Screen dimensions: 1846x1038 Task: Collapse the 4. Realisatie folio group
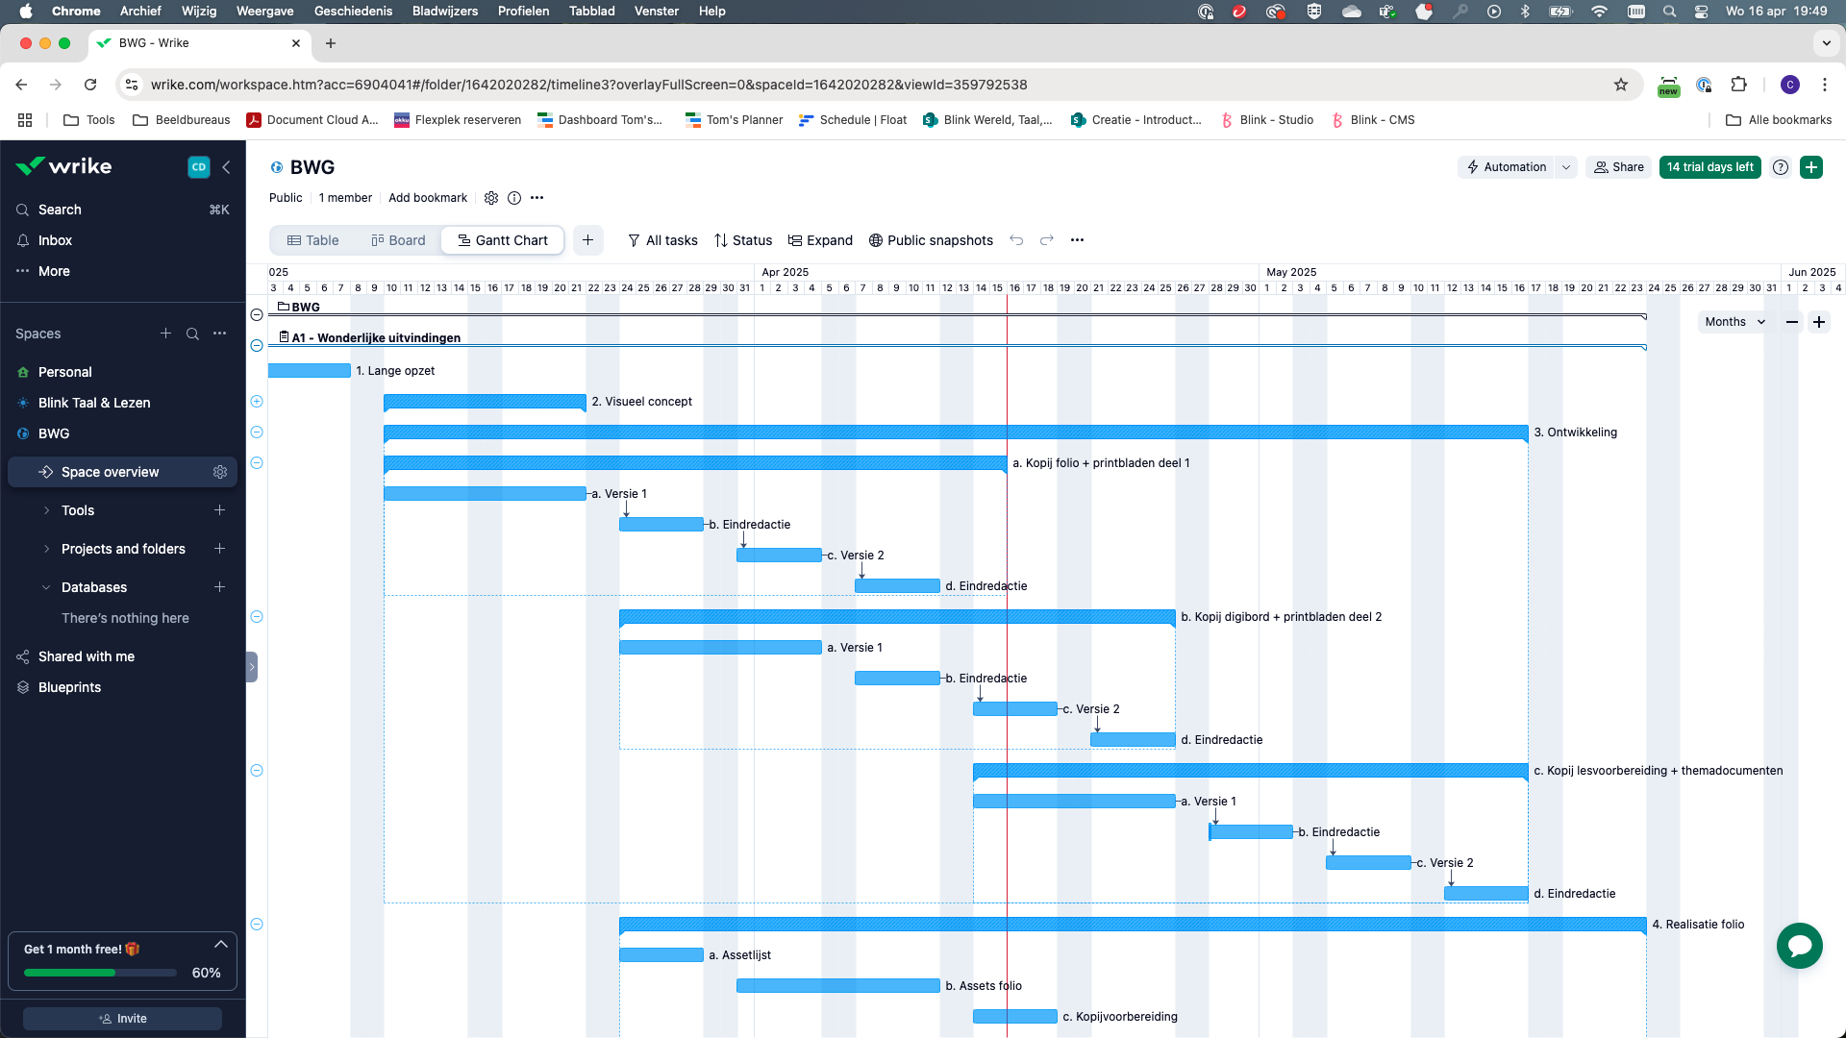257,925
